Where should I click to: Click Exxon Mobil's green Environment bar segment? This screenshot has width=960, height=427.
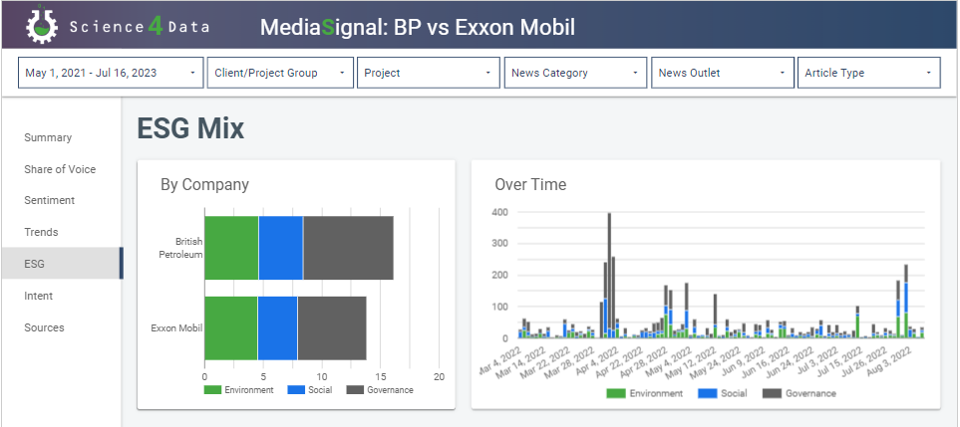click(x=231, y=328)
